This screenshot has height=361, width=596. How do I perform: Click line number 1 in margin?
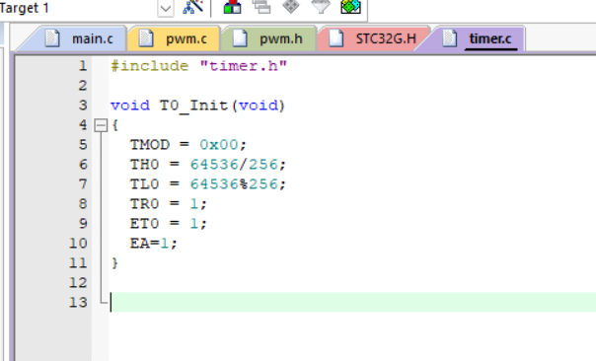[83, 66]
